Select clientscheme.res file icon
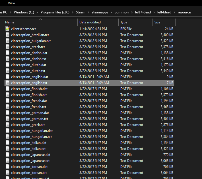202x179 pixels. pos(8,29)
